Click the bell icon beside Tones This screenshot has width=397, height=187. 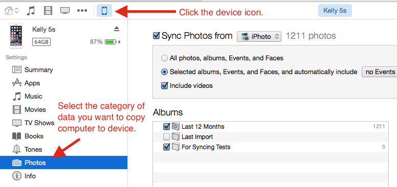point(17,149)
